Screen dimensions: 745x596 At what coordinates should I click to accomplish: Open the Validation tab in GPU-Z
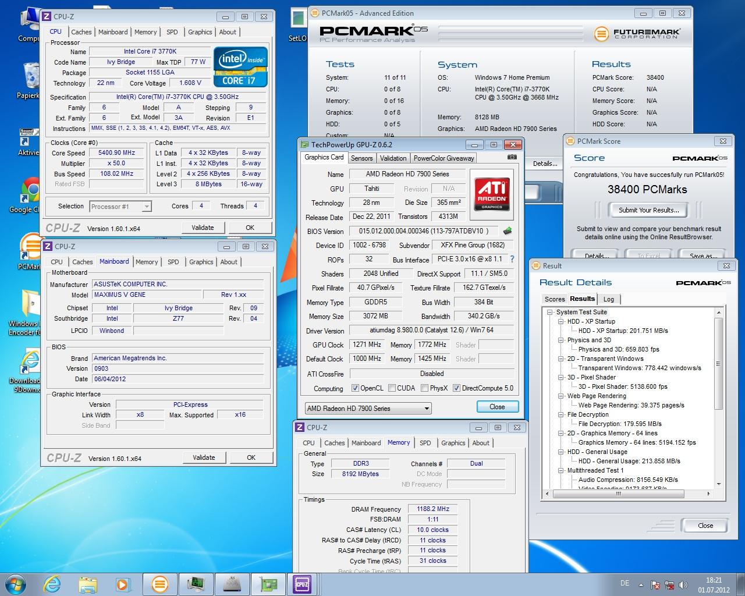(x=393, y=158)
